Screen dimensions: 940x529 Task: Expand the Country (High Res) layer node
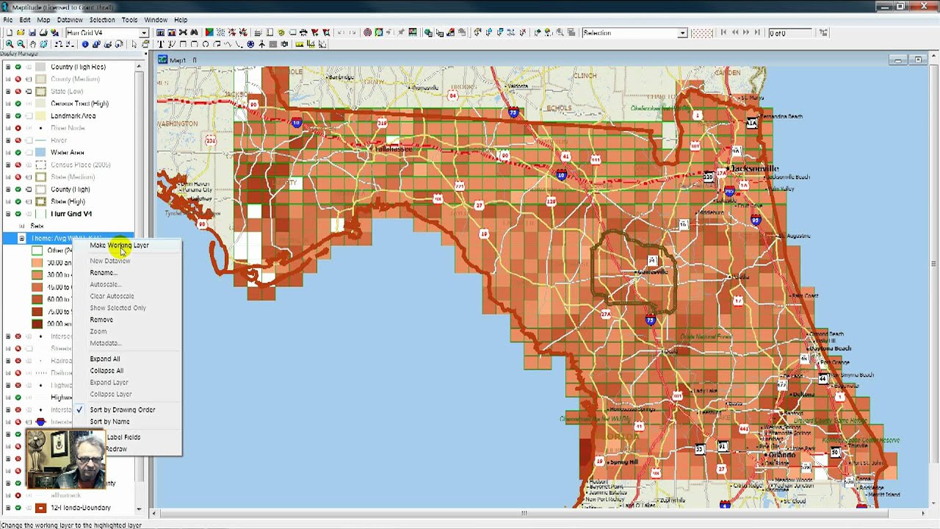8,67
